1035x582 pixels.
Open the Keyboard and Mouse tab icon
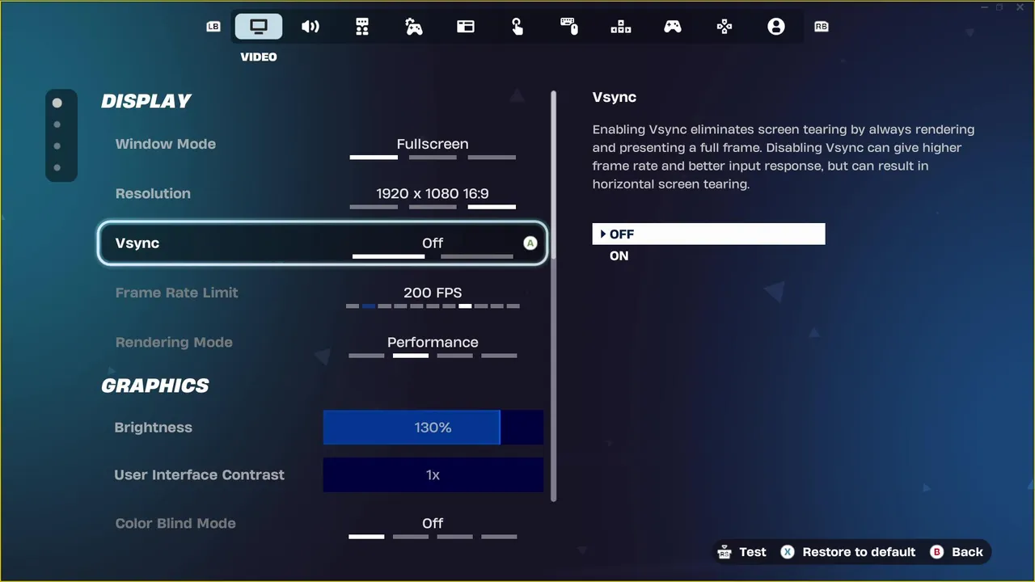coord(569,27)
